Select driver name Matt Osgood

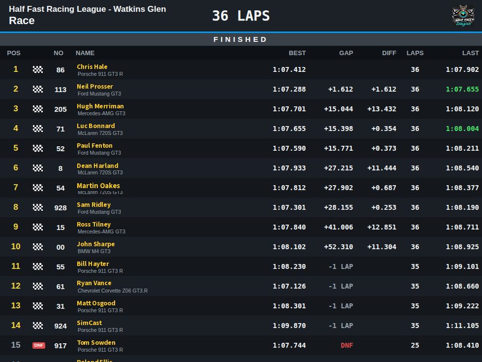[96, 303]
